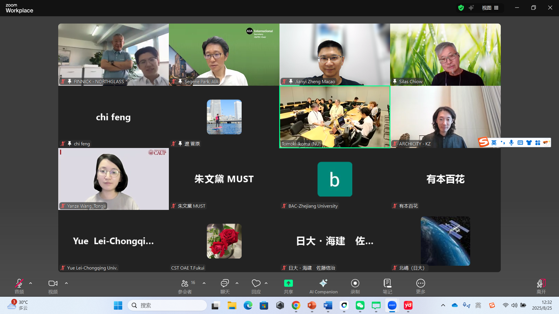Image resolution: width=559 pixels, height=314 pixels.
Task: Leave the meeting with 离开 button
Action: pyautogui.click(x=541, y=286)
